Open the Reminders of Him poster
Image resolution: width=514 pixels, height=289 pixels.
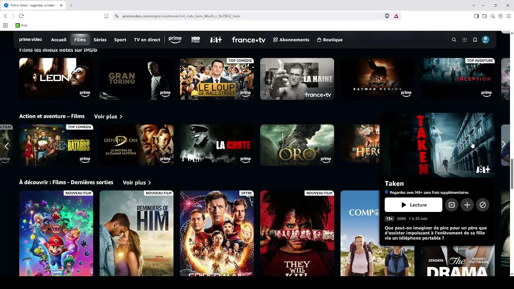pos(137,233)
